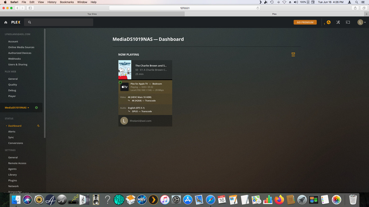Screen dimensions: 369x207
Task: Expand the MediaDS1019NAS server dropdown
Action: (17, 108)
